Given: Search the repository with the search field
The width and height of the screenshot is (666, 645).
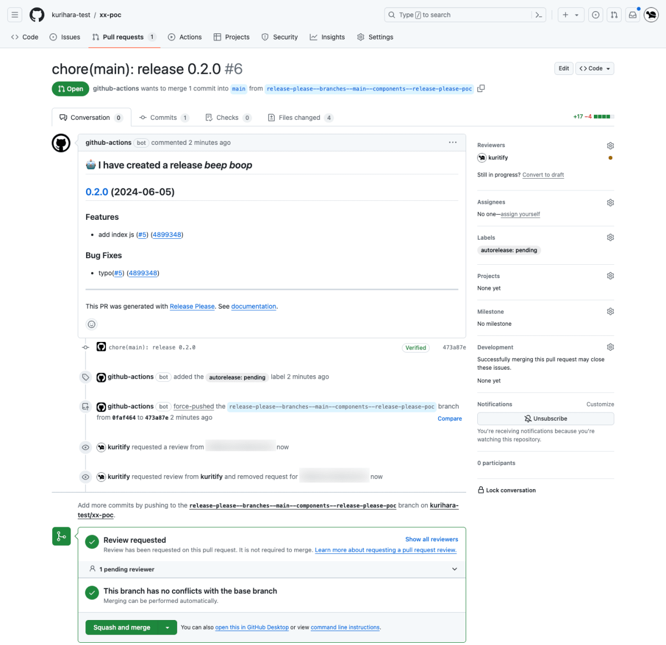Looking at the screenshot, I should click(465, 15).
